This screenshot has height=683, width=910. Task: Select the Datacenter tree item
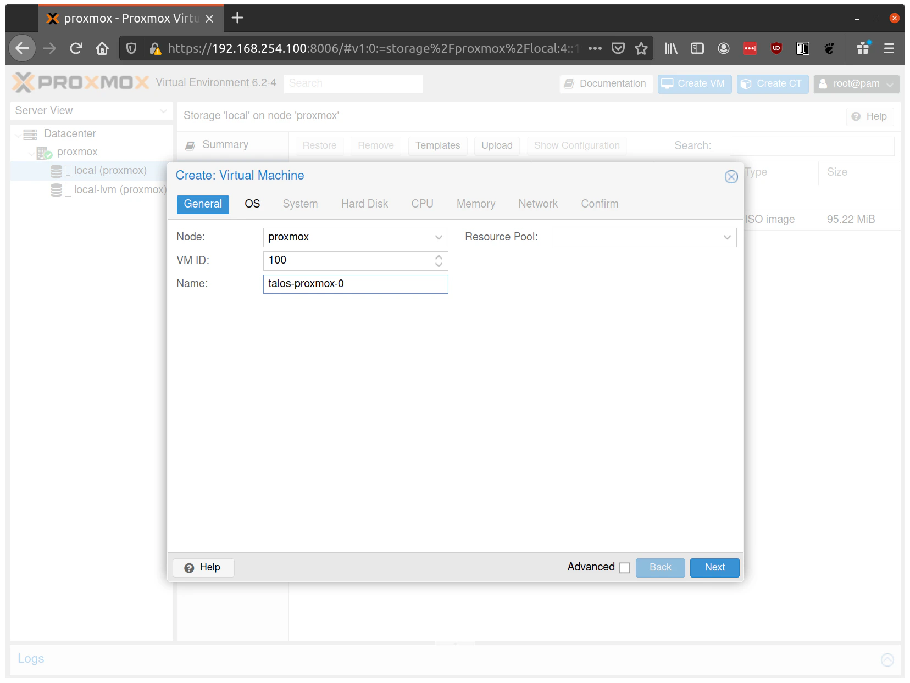coord(70,134)
